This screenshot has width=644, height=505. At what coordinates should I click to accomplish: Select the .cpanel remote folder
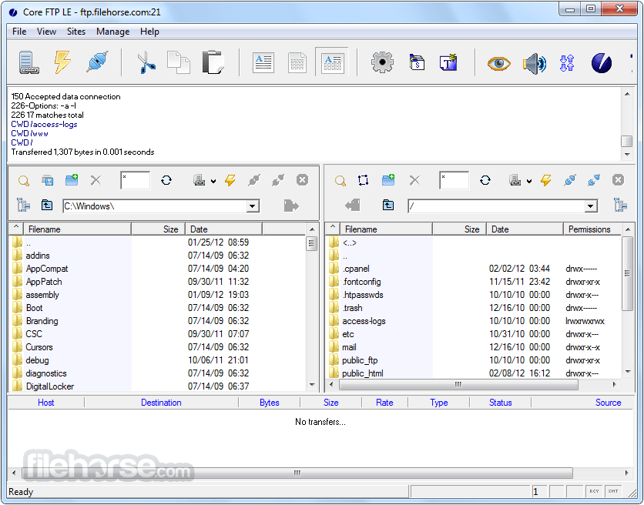coord(356,269)
